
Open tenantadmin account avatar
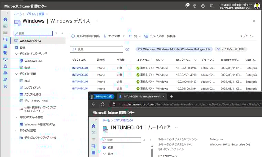click(257, 6)
